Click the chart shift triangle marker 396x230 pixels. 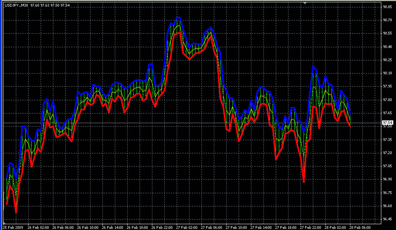tap(305, 3)
